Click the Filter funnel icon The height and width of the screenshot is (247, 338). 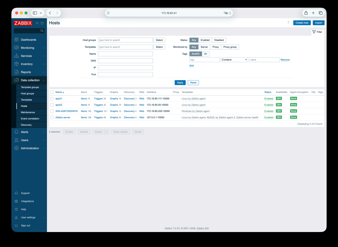click(x=314, y=32)
